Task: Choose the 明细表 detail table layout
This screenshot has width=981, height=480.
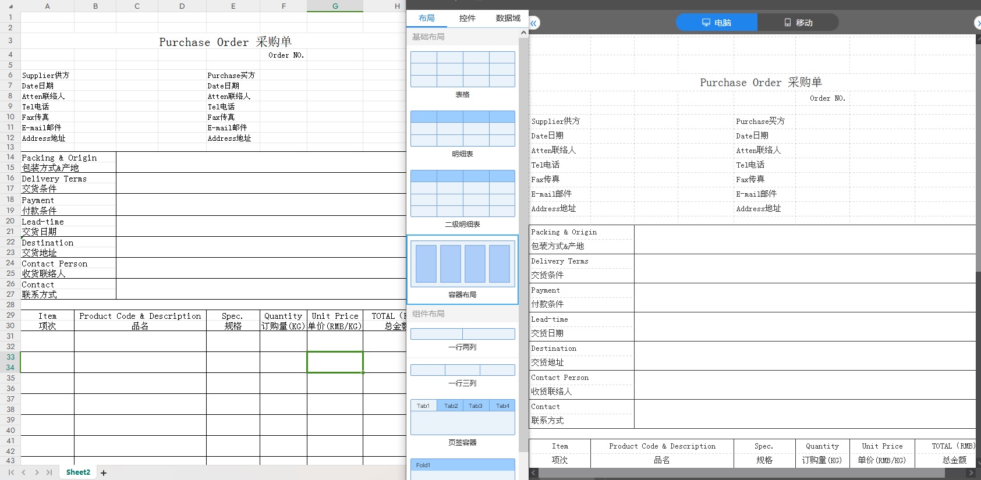Action: (462, 129)
